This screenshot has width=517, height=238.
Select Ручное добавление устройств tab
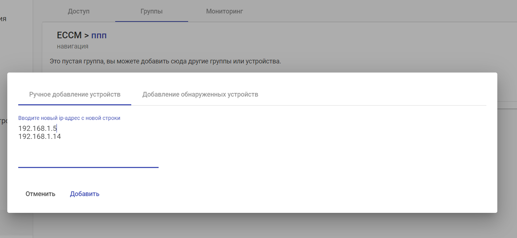(75, 94)
